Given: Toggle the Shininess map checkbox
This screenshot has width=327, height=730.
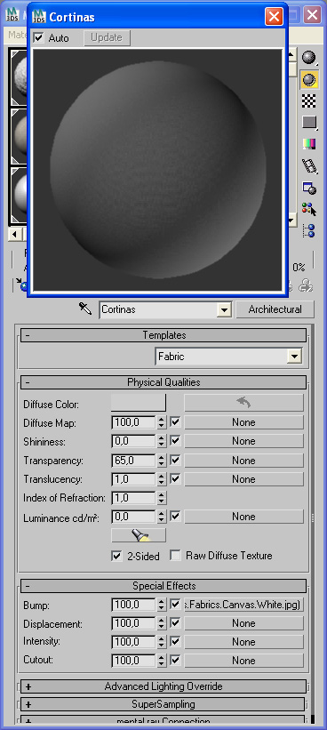Looking at the screenshot, I should tap(175, 441).
